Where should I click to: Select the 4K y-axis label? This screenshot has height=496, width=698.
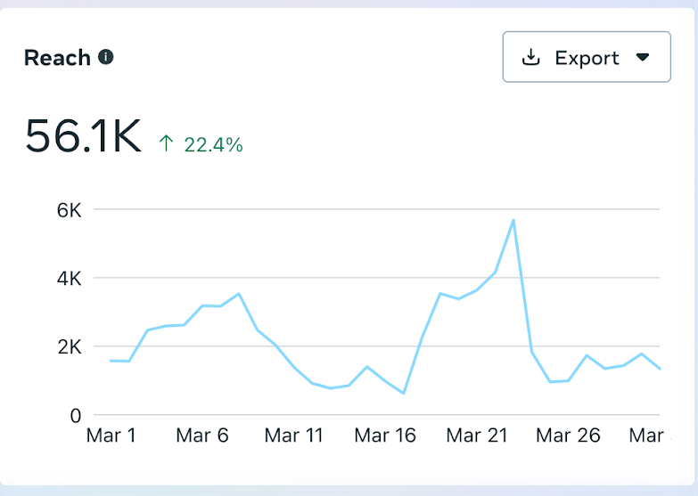[x=70, y=279]
